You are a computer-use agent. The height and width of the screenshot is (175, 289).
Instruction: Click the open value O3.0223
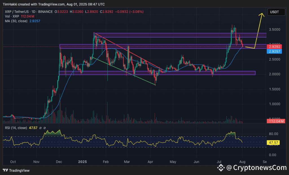[x=61, y=12]
